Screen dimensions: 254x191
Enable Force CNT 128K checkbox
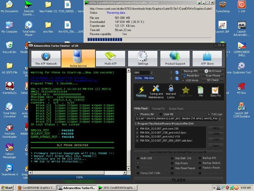click(x=138, y=173)
